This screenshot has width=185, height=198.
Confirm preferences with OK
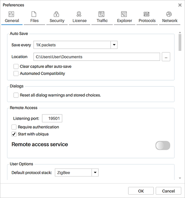(141, 191)
